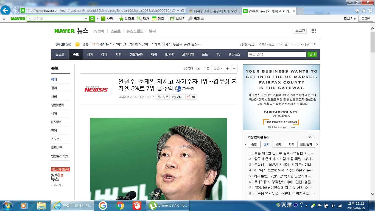Click the scrap (스크랩) icon above the article
Screen dimensions: 375x211
pyautogui.click(x=198, y=68)
